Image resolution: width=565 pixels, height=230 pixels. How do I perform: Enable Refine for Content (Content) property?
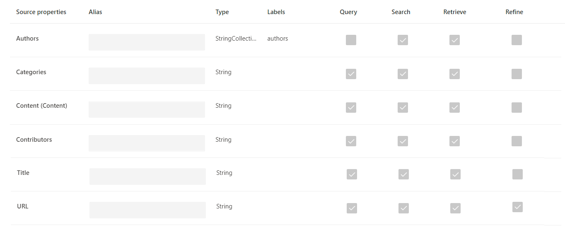(517, 107)
